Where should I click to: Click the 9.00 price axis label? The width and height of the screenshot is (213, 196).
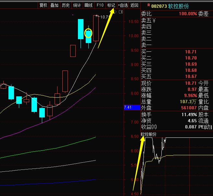point(135,65)
